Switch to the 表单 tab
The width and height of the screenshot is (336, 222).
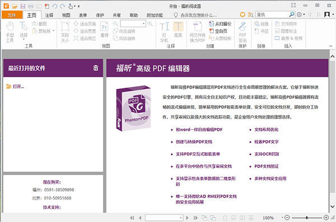(83, 15)
